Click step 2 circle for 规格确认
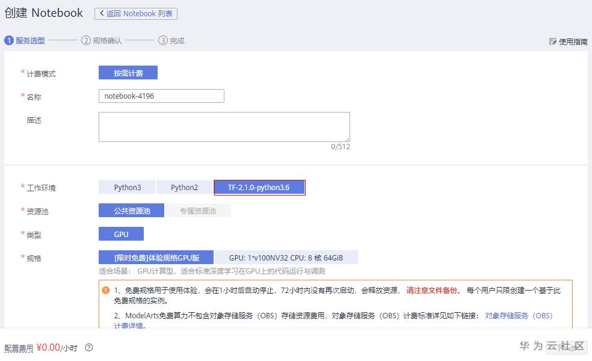The width and height of the screenshot is (592, 361). [x=86, y=40]
